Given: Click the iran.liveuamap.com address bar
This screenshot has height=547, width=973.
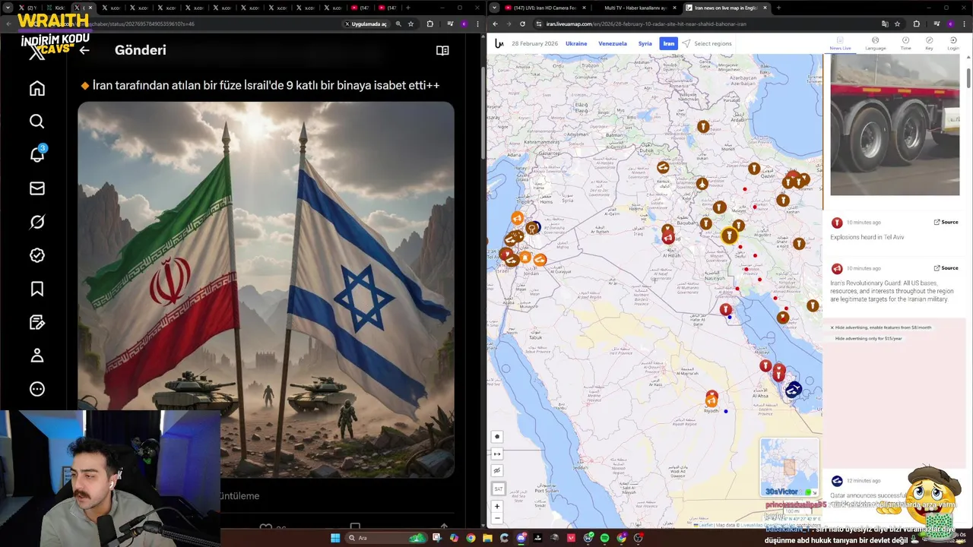Looking at the screenshot, I should (707, 24).
